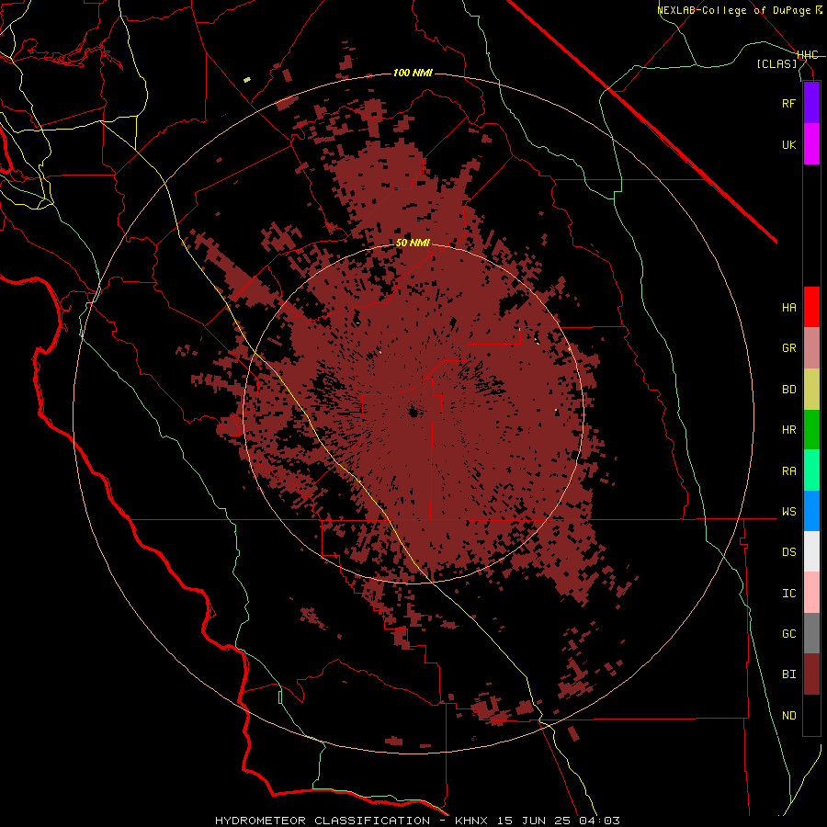Click the HYDROMETEOR CLASSIFICATION title text
Viewport: 827px width, 827px height.
(323, 821)
